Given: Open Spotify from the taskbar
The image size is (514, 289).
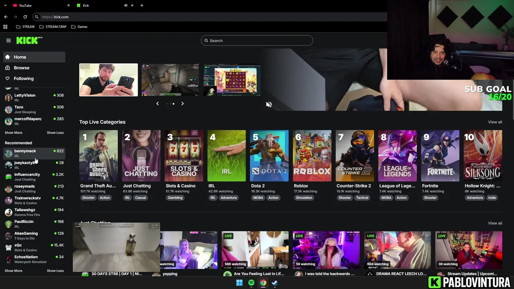Looking at the screenshot, I should [x=251, y=283].
